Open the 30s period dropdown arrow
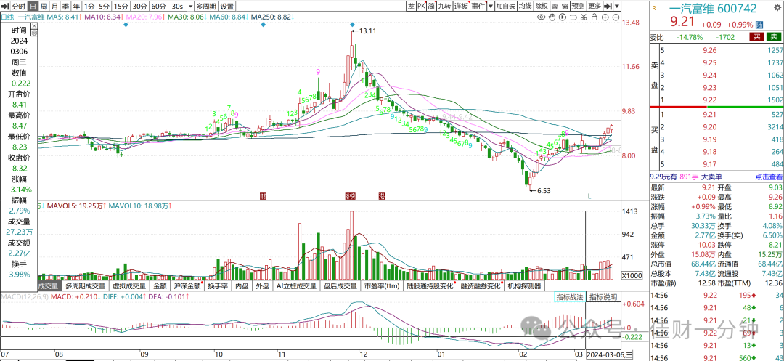784x361 pixels. [190, 7]
